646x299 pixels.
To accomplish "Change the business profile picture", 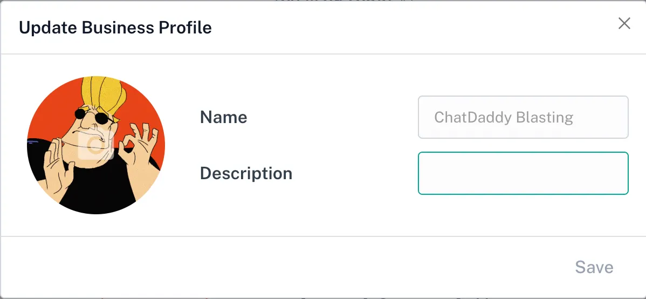I will tap(96, 146).
